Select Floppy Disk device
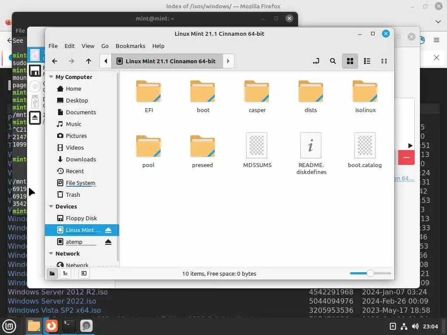Screen dimensions: 447x335 tap(82, 218)
